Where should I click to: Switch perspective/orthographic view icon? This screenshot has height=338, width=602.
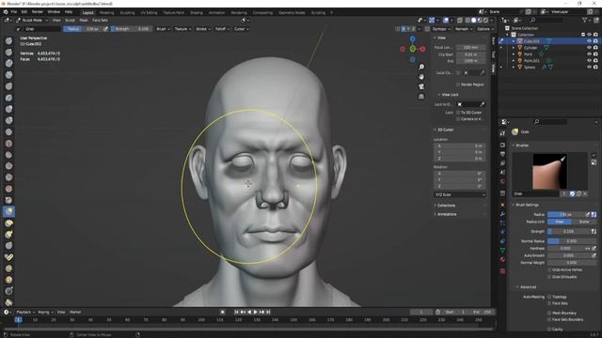(x=421, y=96)
